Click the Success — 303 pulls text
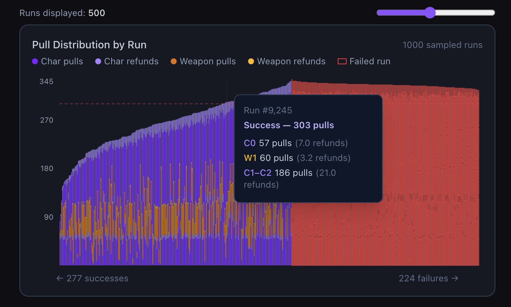Image resolution: width=511 pixels, height=307 pixels. coord(289,125)
